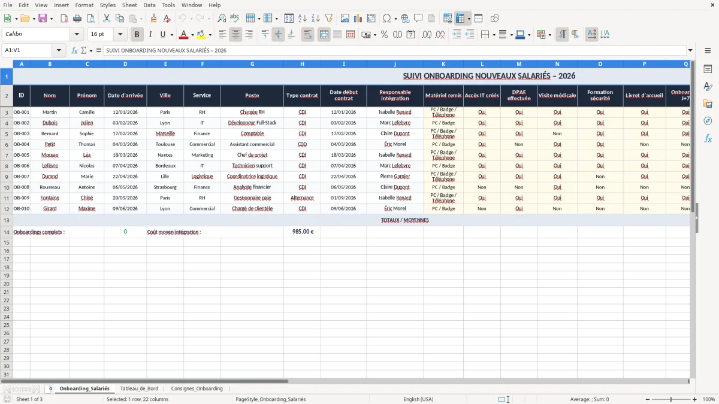Toggle Italic formatting
This screenshot has width=719, height=404.
[x=150, y=35]
